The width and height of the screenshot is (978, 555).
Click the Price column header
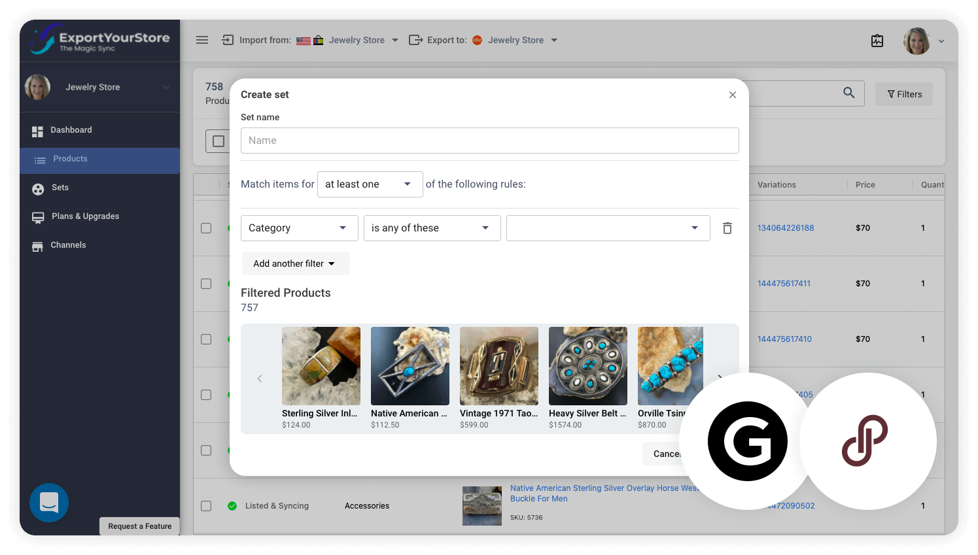pos(865,185)
